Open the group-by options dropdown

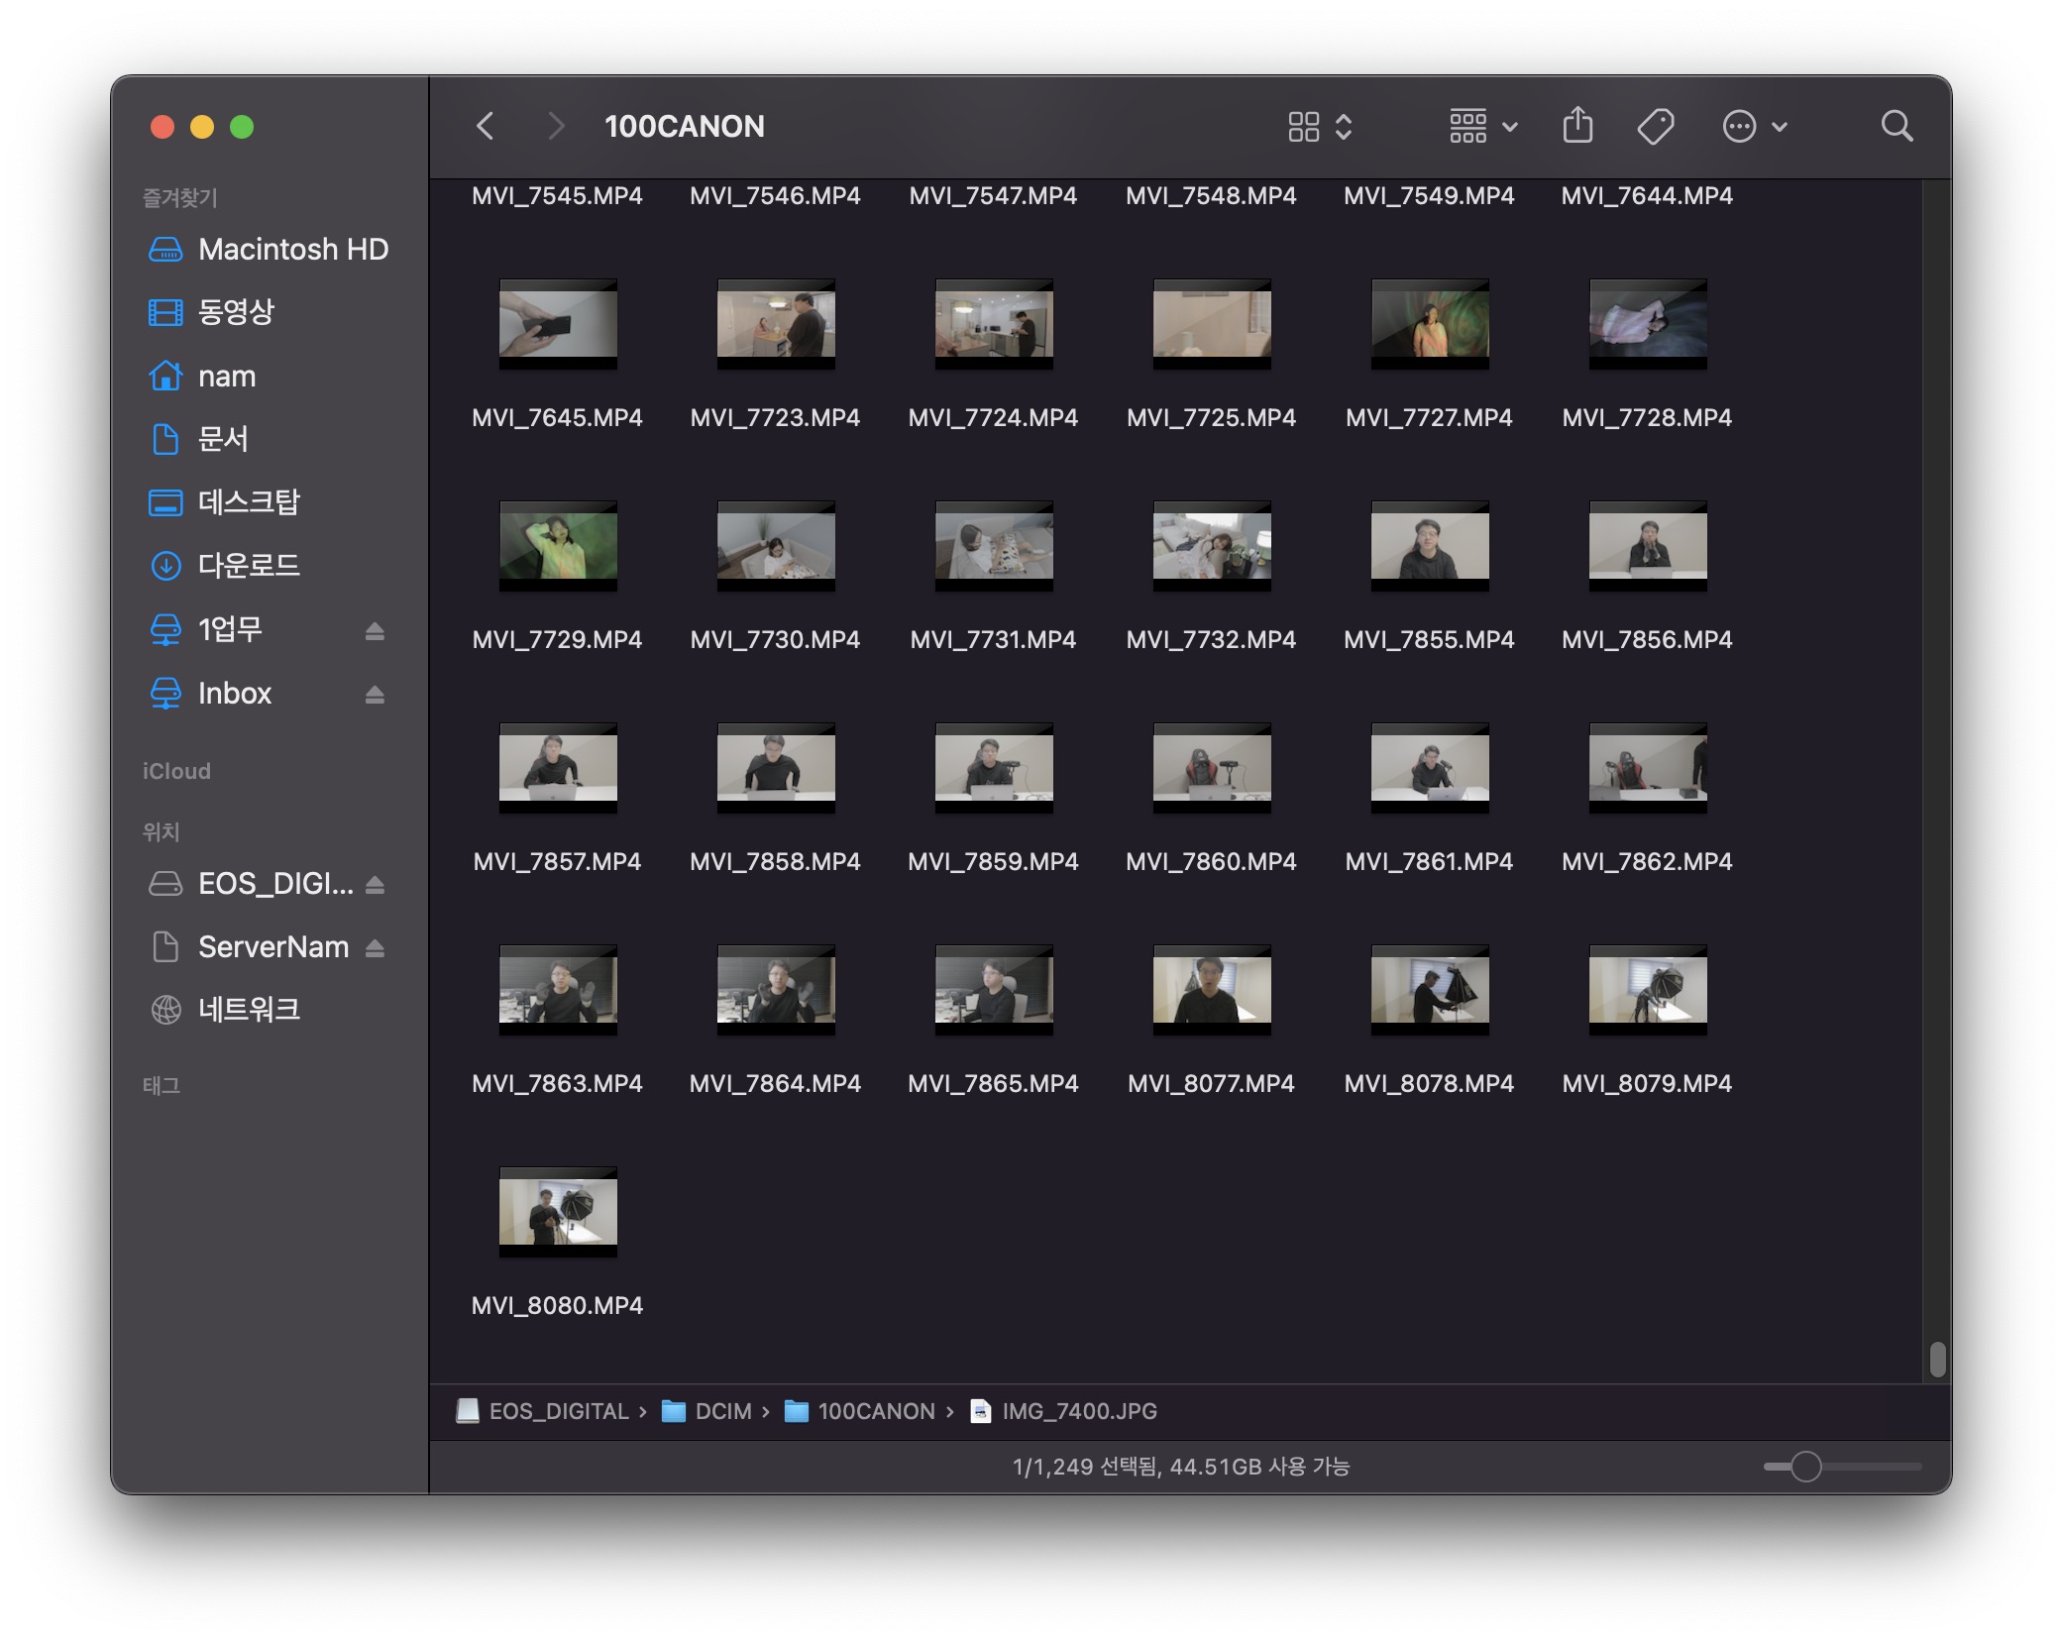[x=1482, y=126]
